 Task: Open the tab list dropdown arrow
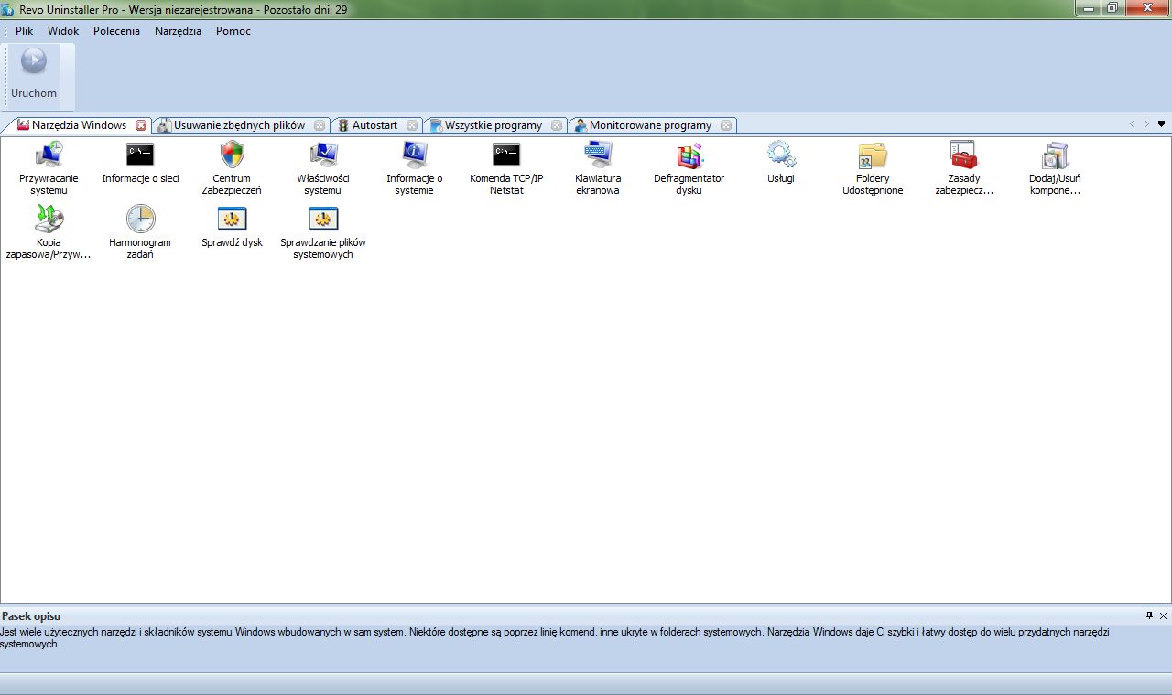(x=1161, y=123)
